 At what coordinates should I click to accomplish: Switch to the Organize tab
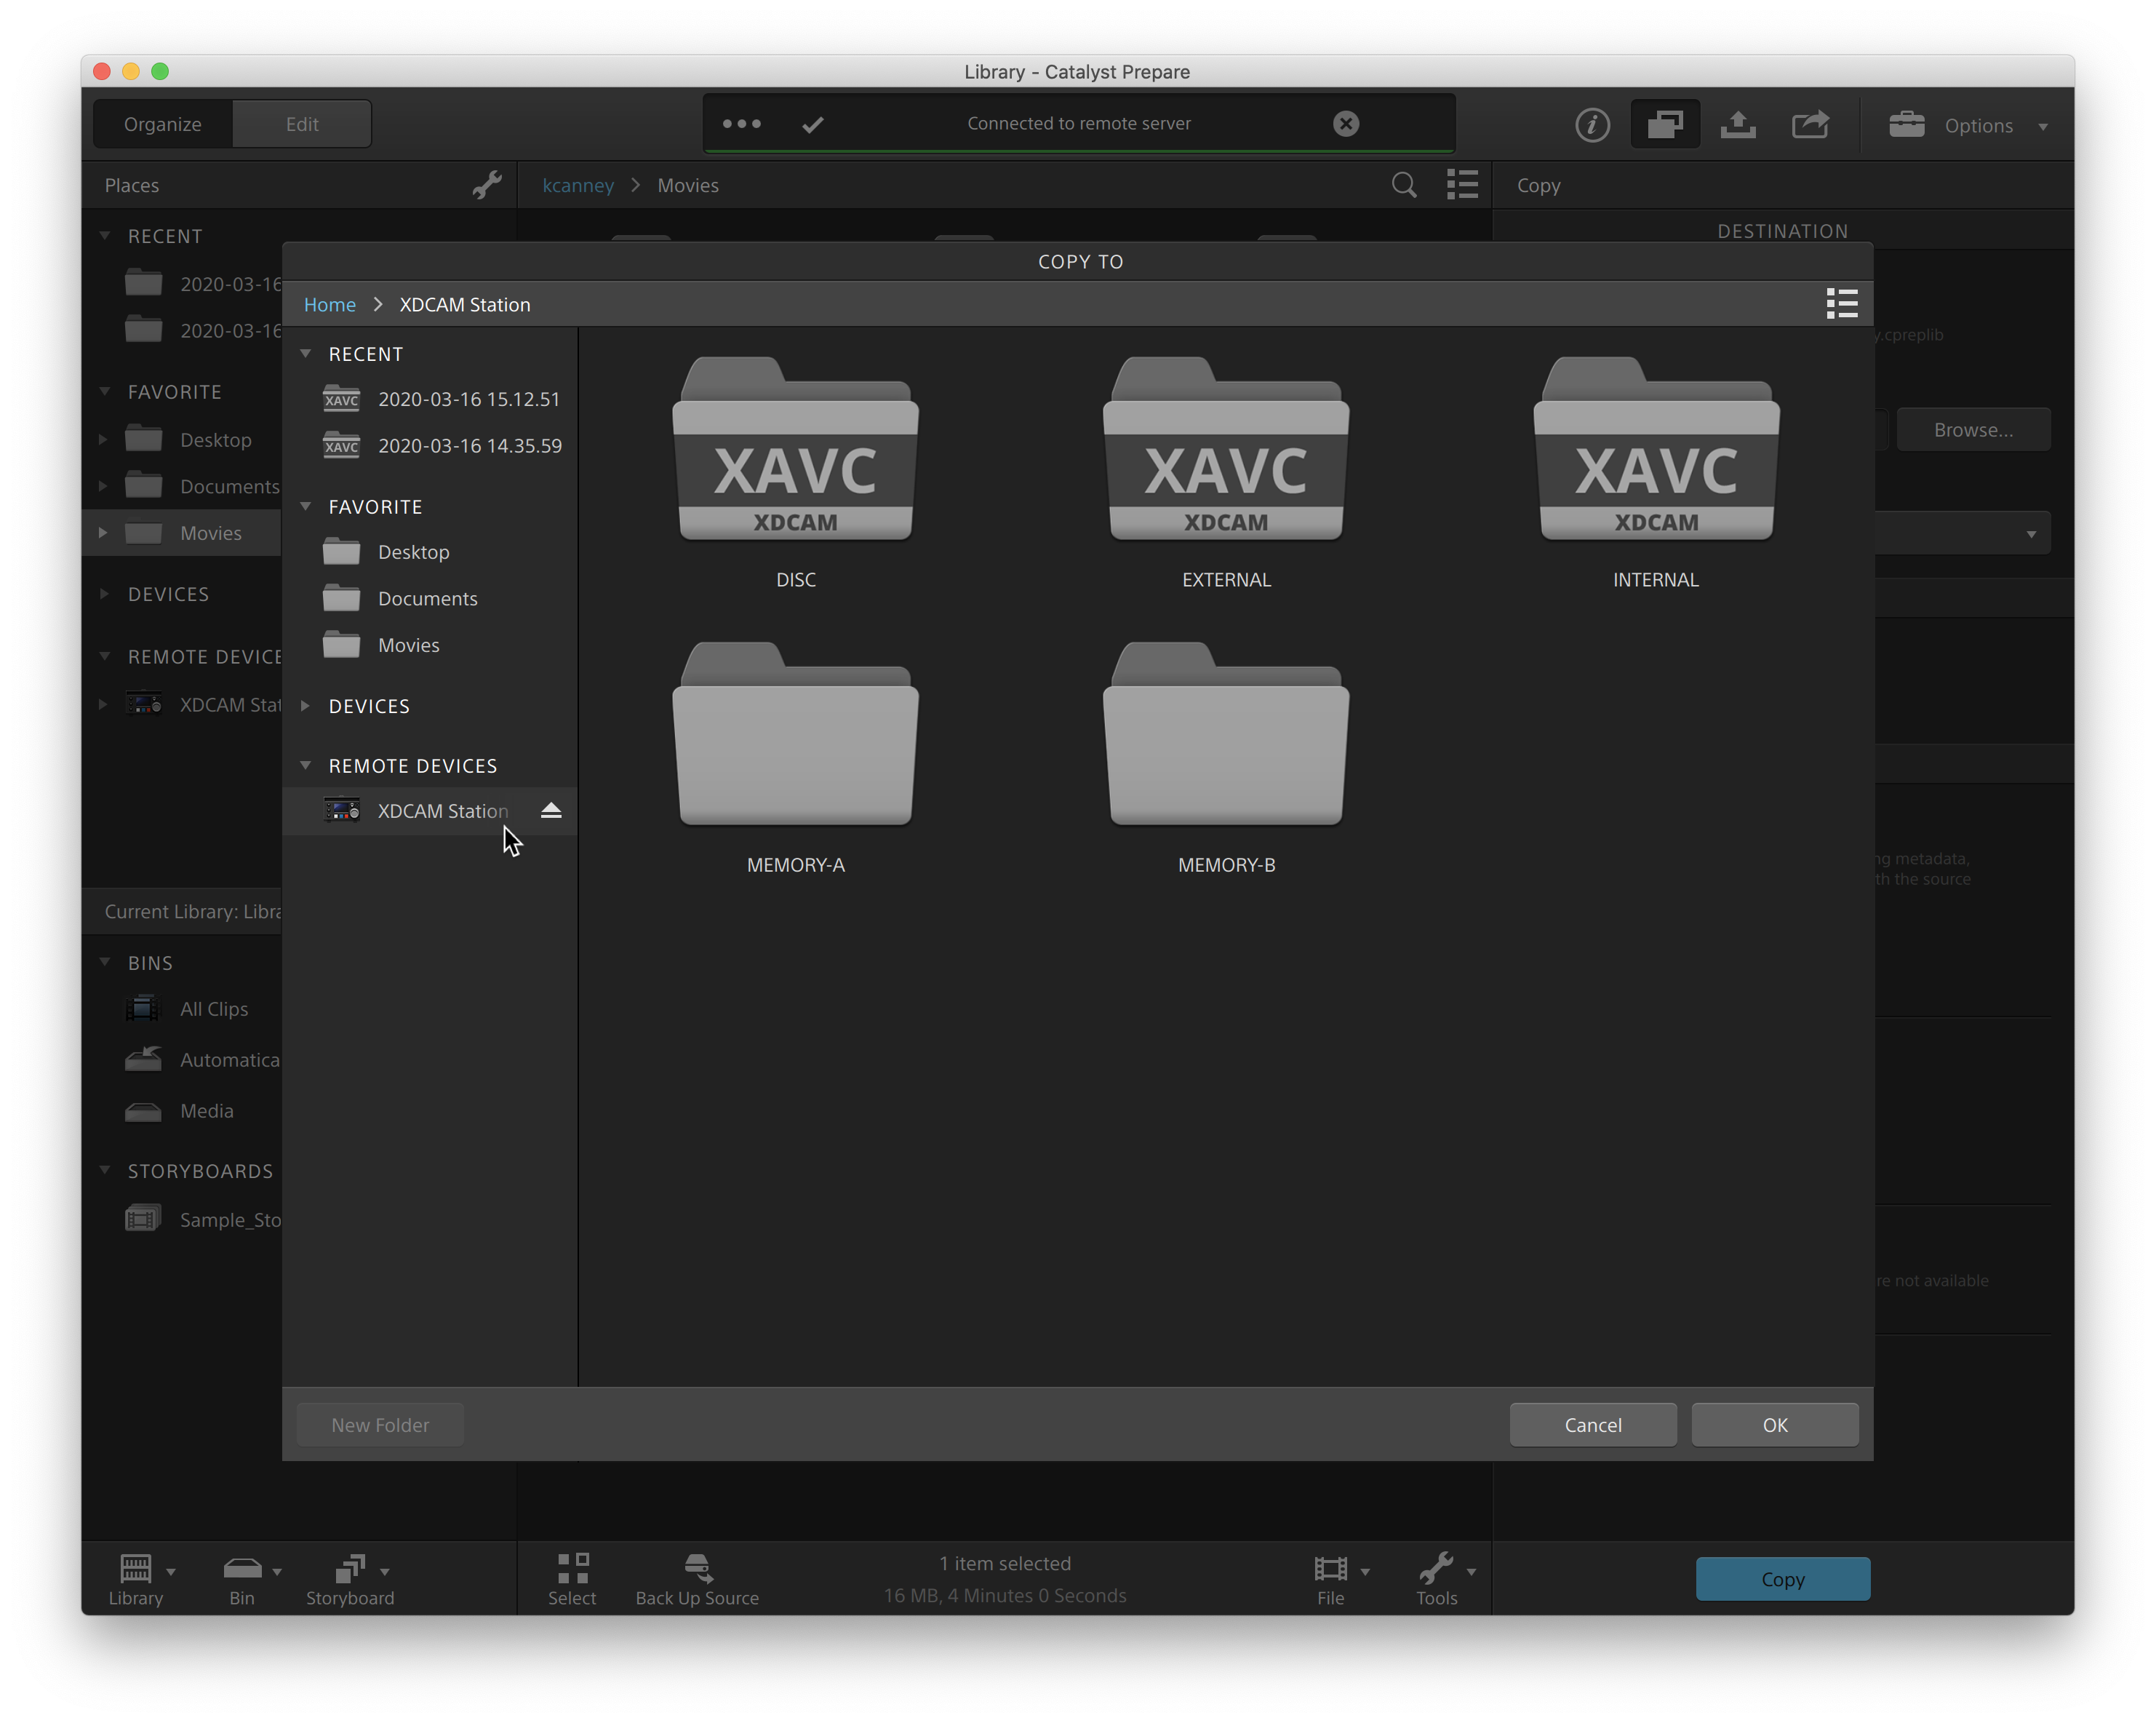pyautogui.click(x=163, y=124)
